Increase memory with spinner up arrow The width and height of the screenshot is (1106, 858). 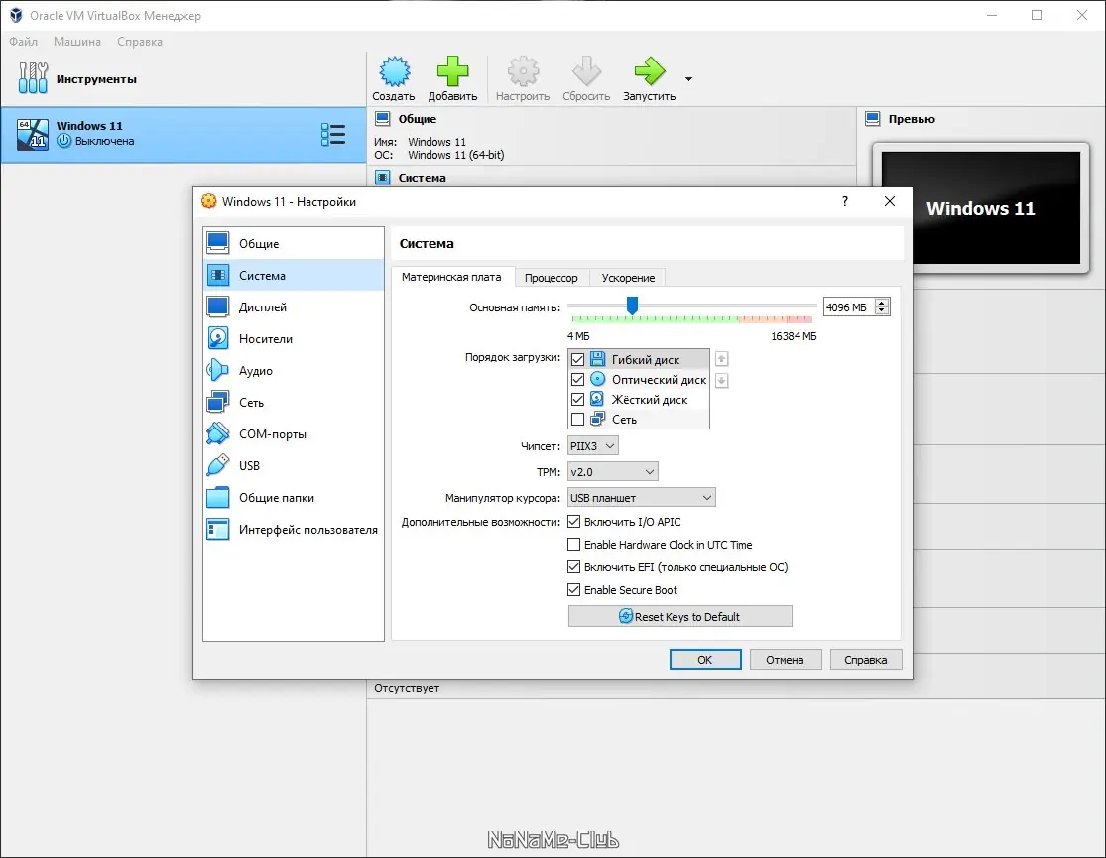click(882, 303)
